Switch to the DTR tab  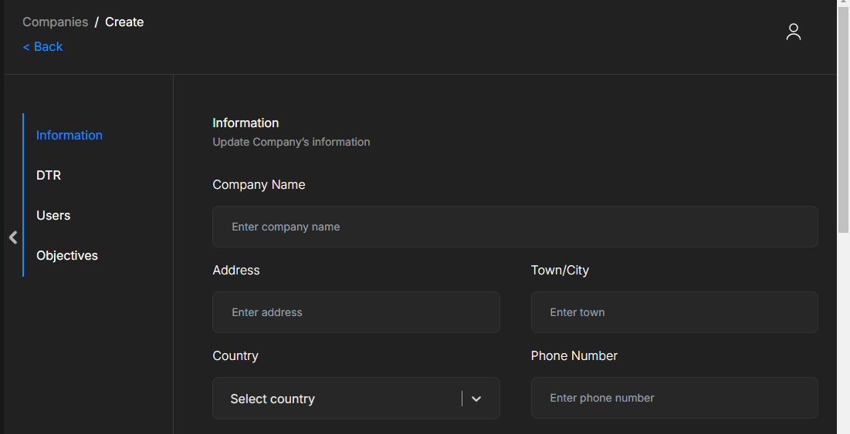pos(49,176)
